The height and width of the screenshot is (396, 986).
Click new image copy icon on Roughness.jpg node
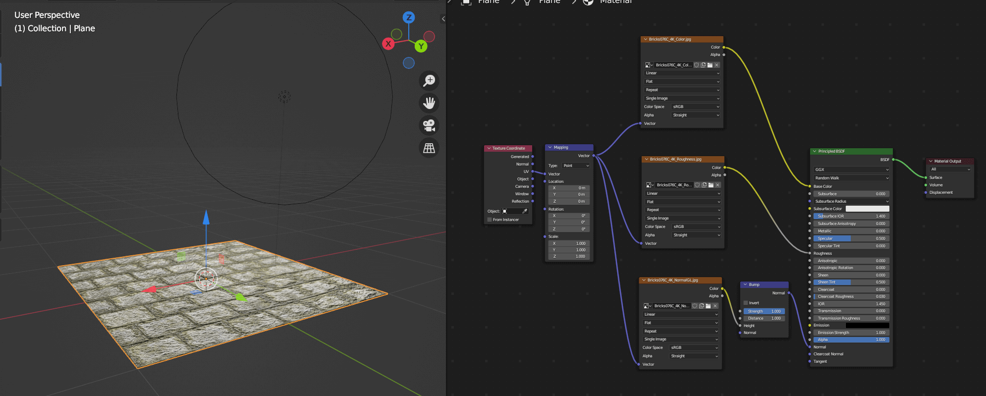(704, 185)
